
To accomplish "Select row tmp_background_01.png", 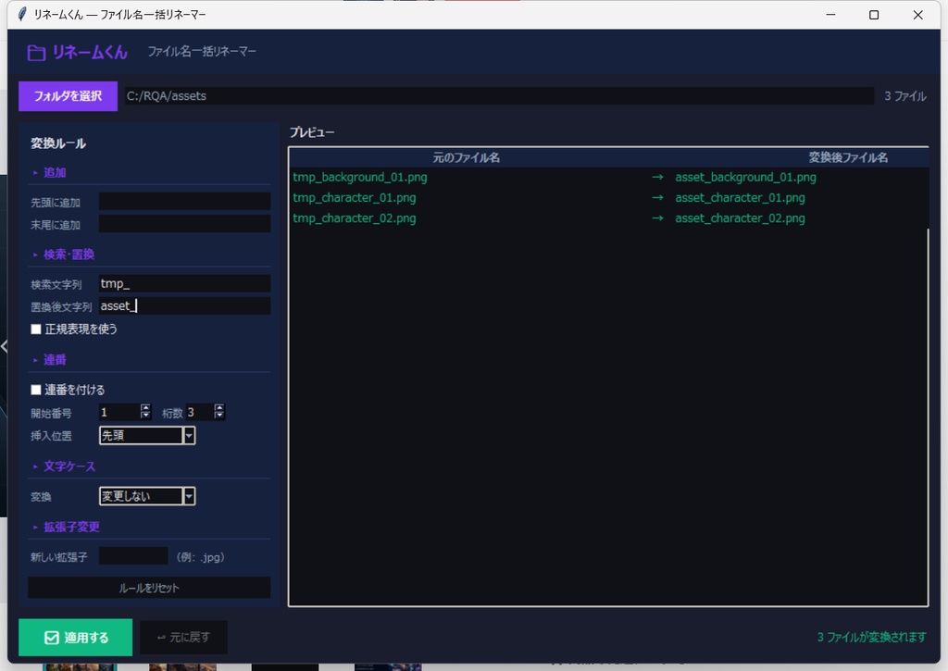I will point(609,177).
